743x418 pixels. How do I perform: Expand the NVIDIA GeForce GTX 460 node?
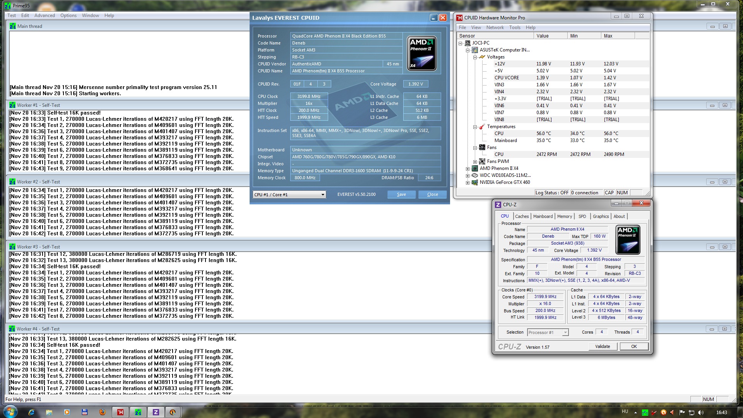(x=467, y=183)
